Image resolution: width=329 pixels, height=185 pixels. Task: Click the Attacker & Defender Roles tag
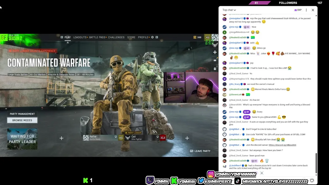tap(61, 75)
